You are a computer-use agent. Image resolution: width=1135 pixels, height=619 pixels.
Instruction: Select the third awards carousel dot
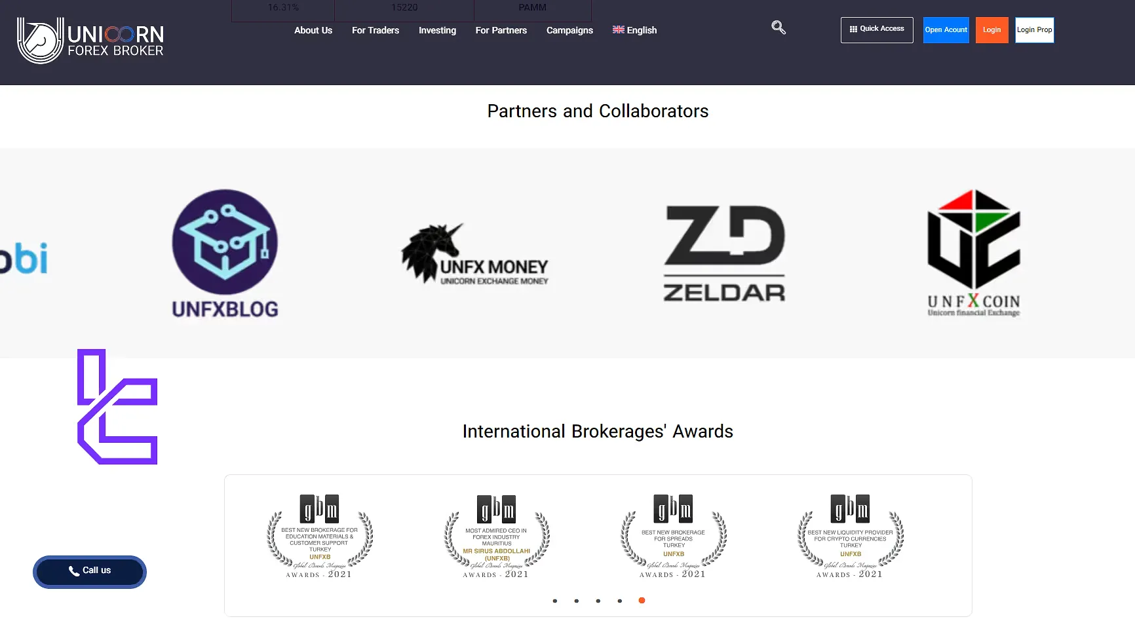[x=598, y=601]
